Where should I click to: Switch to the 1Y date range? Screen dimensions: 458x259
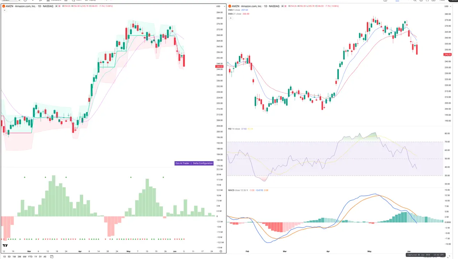[35, 257]
